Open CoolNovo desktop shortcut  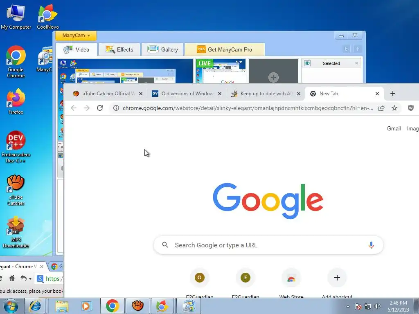[x=47, y=16]
